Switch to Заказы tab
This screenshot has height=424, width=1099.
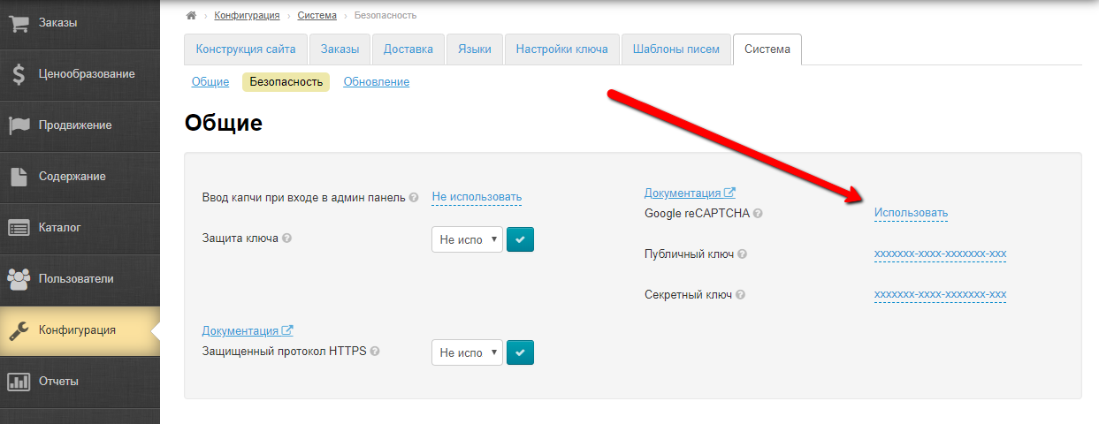coord(340,49)
